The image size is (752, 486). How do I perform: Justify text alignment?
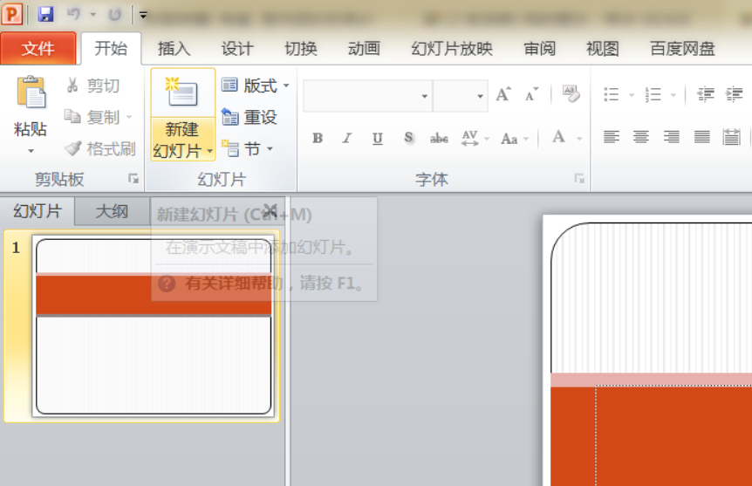(x=701, y=137)
